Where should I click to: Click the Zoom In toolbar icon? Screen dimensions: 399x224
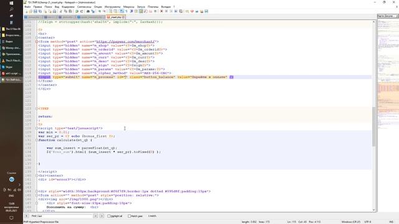100,11
